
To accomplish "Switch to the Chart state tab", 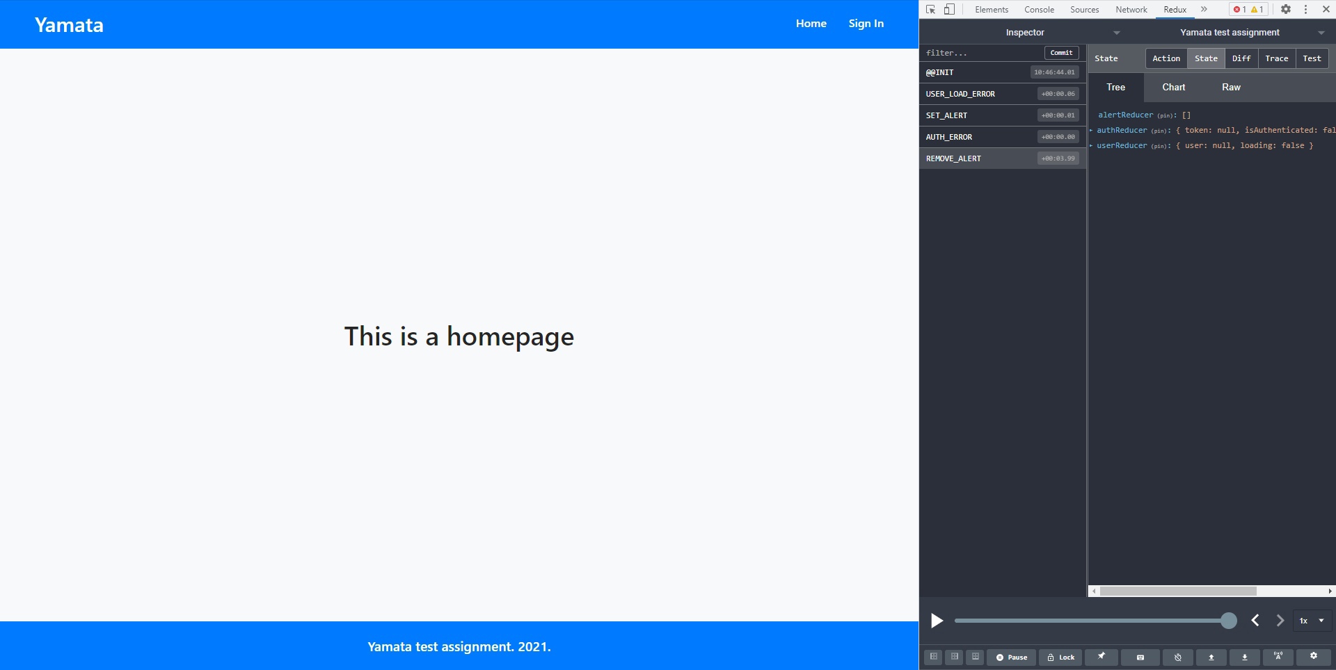I will pyautogui.click(x=1173, y=87).
